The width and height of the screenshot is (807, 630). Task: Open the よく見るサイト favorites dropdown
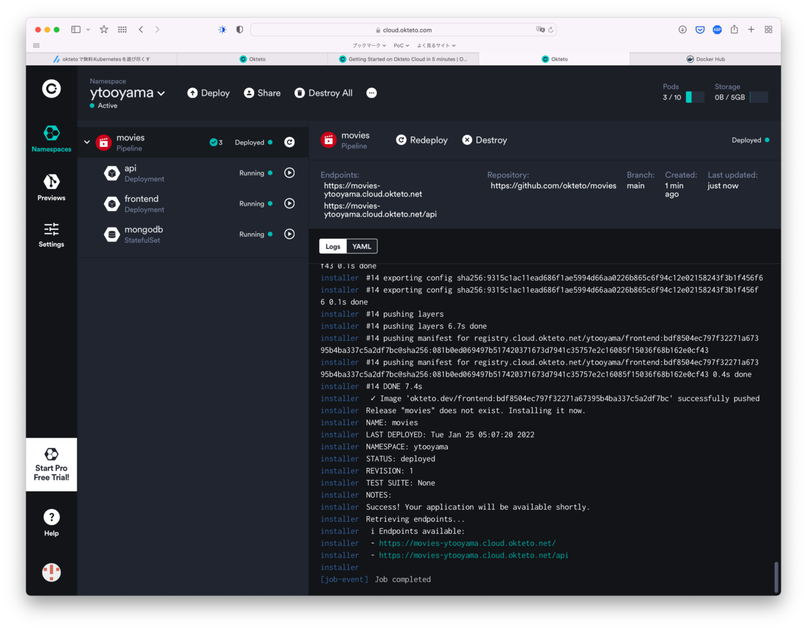click(x=436, y=46)
